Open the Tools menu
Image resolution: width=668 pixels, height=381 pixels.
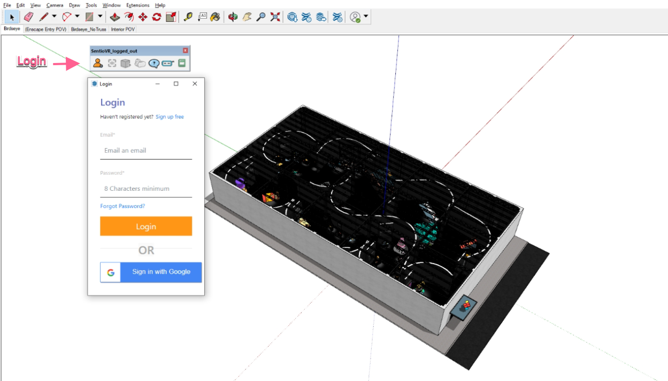tap(91, 5)
